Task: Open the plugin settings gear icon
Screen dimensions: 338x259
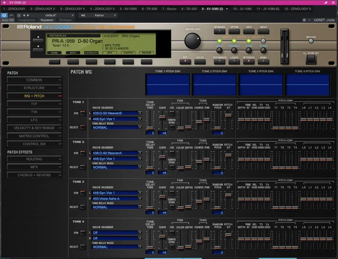Action: click(304, 20)
